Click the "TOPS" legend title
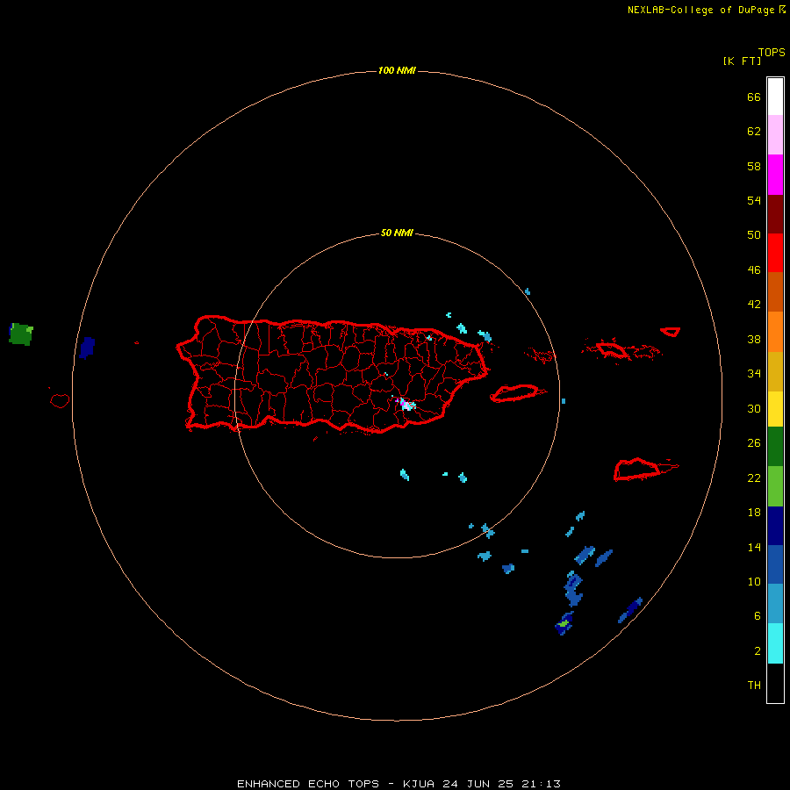This screenshot has height=790, width=790. (x=772, y=53)
